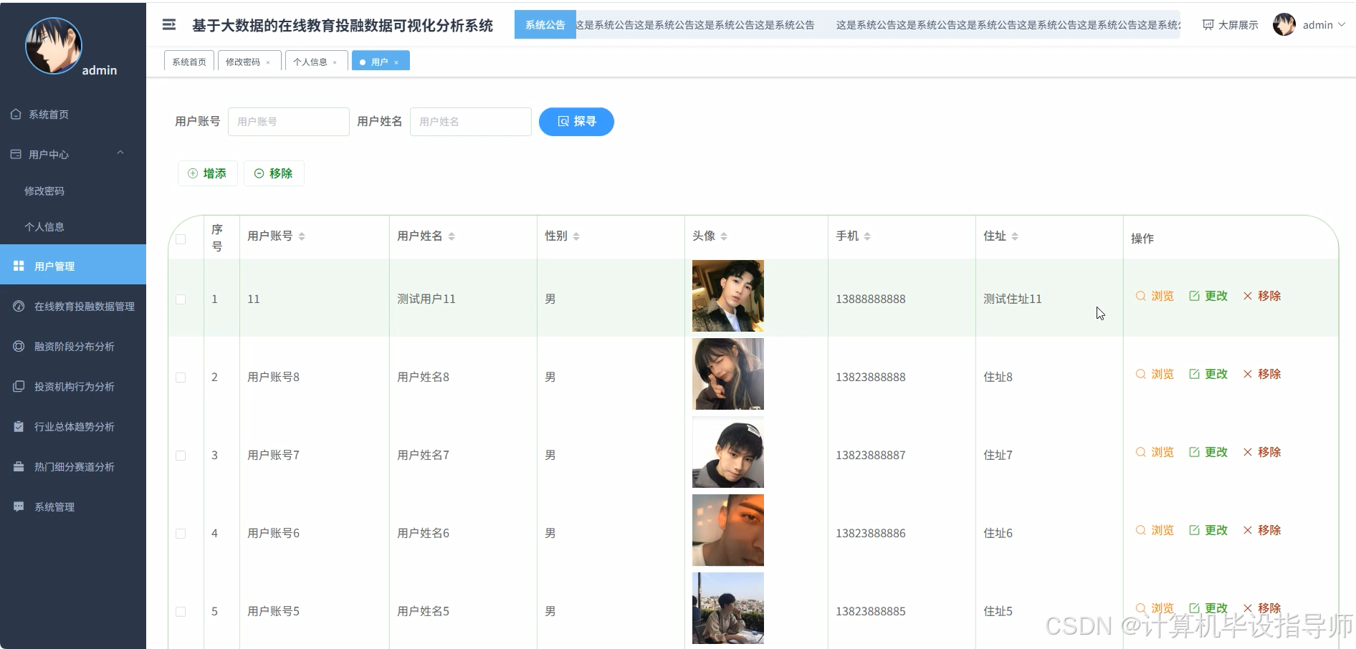Sort by 用户账号 column
Screen dimensions: 1356x649
tap(302, 236)
